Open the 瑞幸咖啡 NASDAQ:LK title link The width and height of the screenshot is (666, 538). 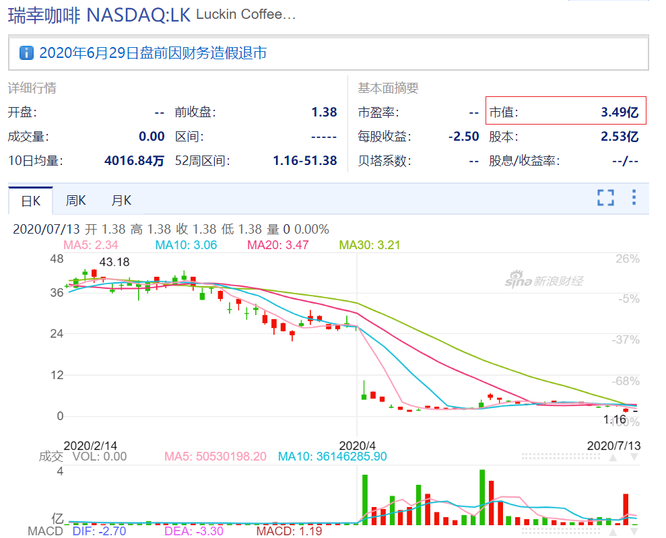tap(99, 15)
